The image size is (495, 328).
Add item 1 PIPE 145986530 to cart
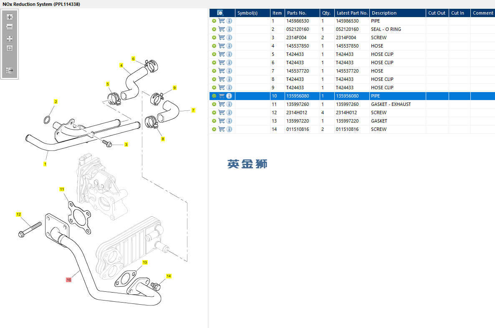222,21
